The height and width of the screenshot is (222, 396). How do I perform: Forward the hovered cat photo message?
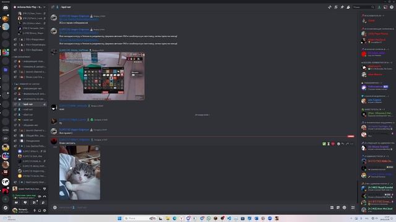click(x=347, y=144)
